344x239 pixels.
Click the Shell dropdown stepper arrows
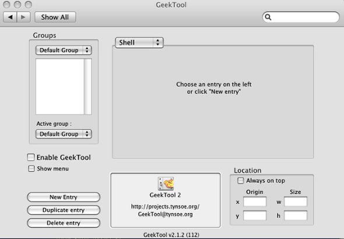pos(157,43)
